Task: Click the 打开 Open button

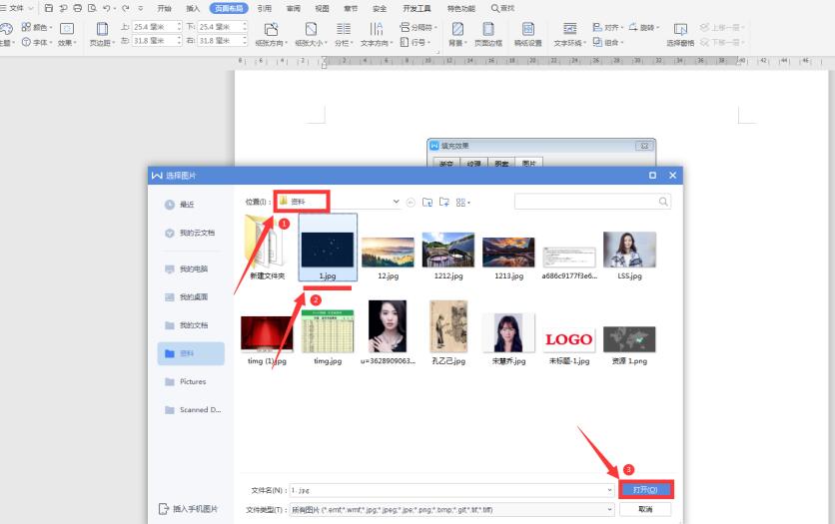Action: pyautogui.click(x=645, y=489)
